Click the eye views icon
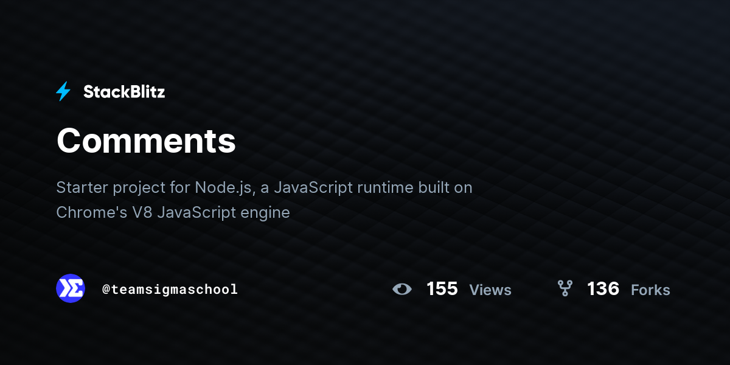Viewport: 730px width, 365px height. [x=402, y=289]
